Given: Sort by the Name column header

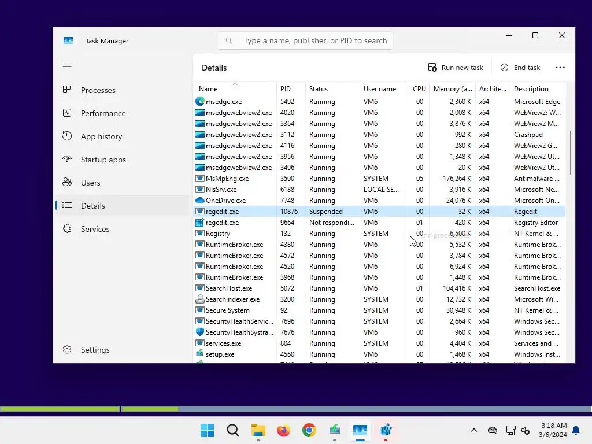Looking at the screenshot, I should (x=235, y=88).
